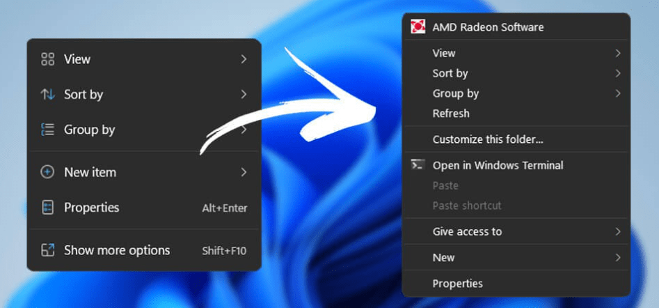The height and width of the screenshot is (308, 659).
Task: Select New item entry
Action: [144, 172]
